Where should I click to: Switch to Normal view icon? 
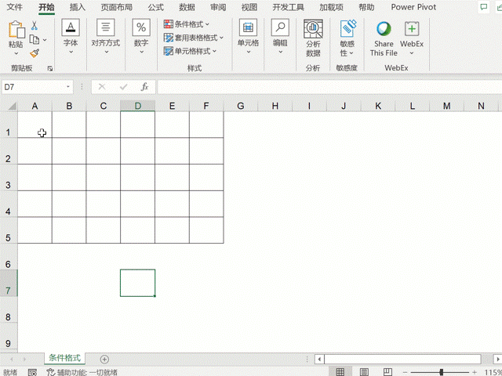[x=340, y=372]
